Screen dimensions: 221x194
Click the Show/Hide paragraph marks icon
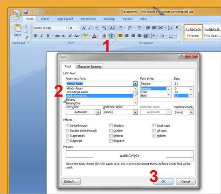[177, 28]
